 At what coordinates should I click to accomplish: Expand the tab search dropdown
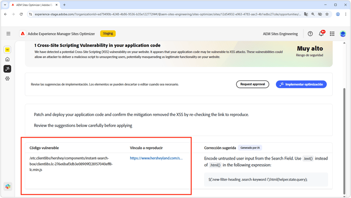click(x=5, y=5)
